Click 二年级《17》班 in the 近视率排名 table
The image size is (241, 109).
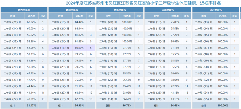coord(156,61)
